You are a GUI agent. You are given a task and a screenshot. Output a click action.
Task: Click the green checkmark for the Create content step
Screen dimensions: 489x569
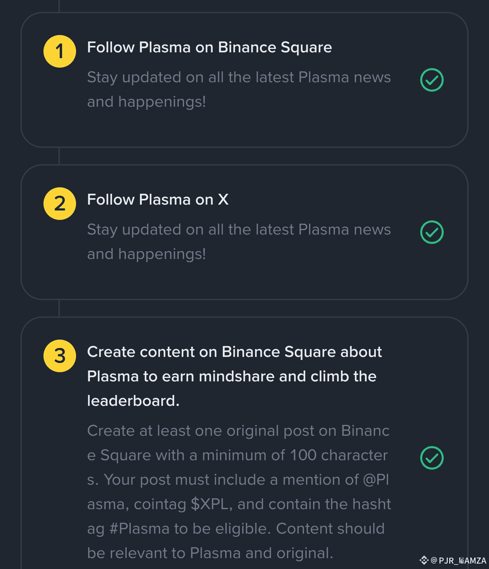[432, 458]
